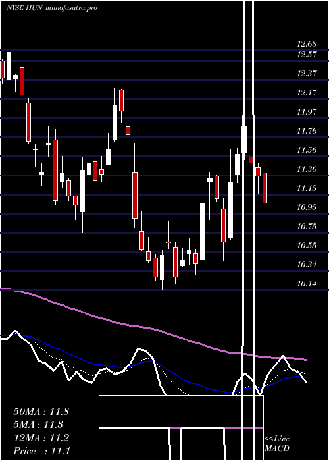Select the 10.34 price level label

tap(307, 265)
